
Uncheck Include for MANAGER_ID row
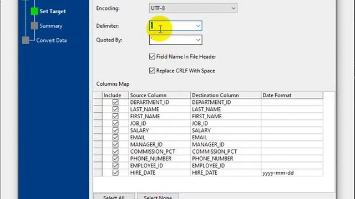pos(115,144)
